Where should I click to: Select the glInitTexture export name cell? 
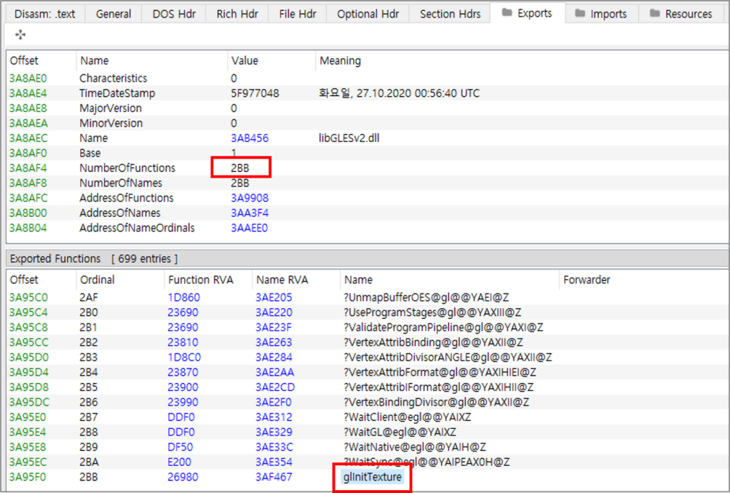[x=372, y=477]
